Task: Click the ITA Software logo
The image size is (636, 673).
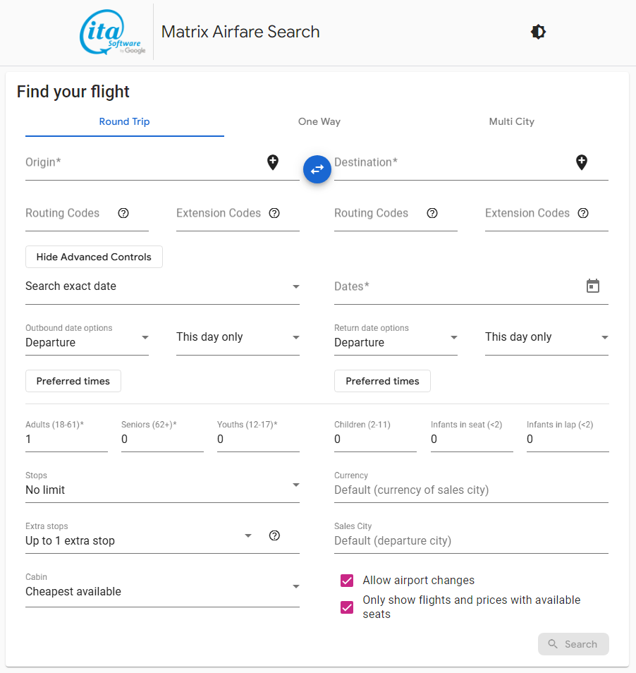Action: [113, 32]
